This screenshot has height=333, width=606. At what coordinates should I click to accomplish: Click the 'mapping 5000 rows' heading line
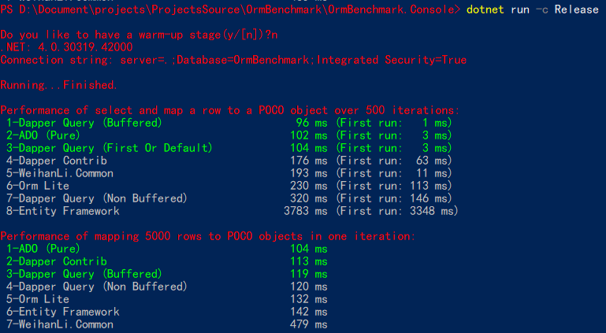(x=208, y=236)
